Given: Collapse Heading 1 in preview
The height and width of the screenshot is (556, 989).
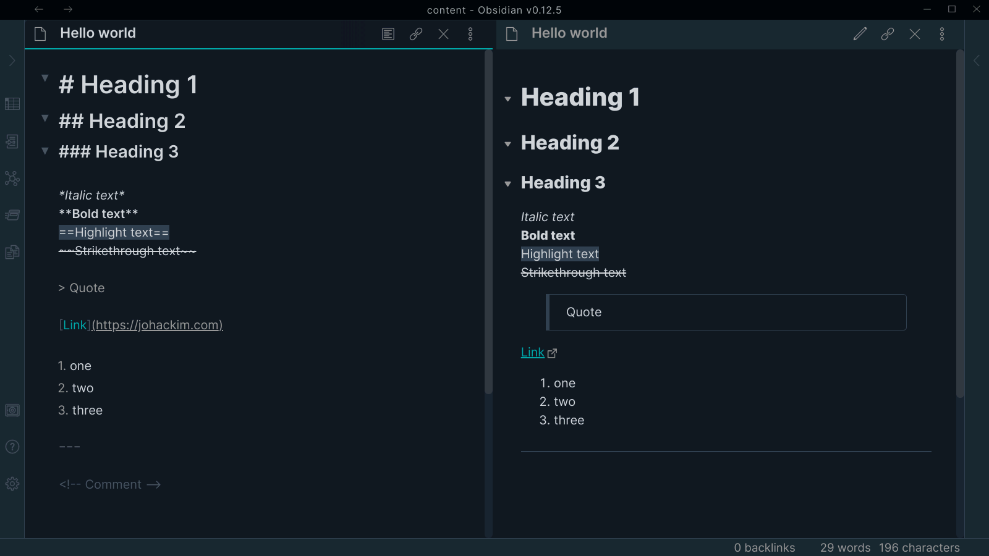Looking at the screenshot, I should pos(507,99).
